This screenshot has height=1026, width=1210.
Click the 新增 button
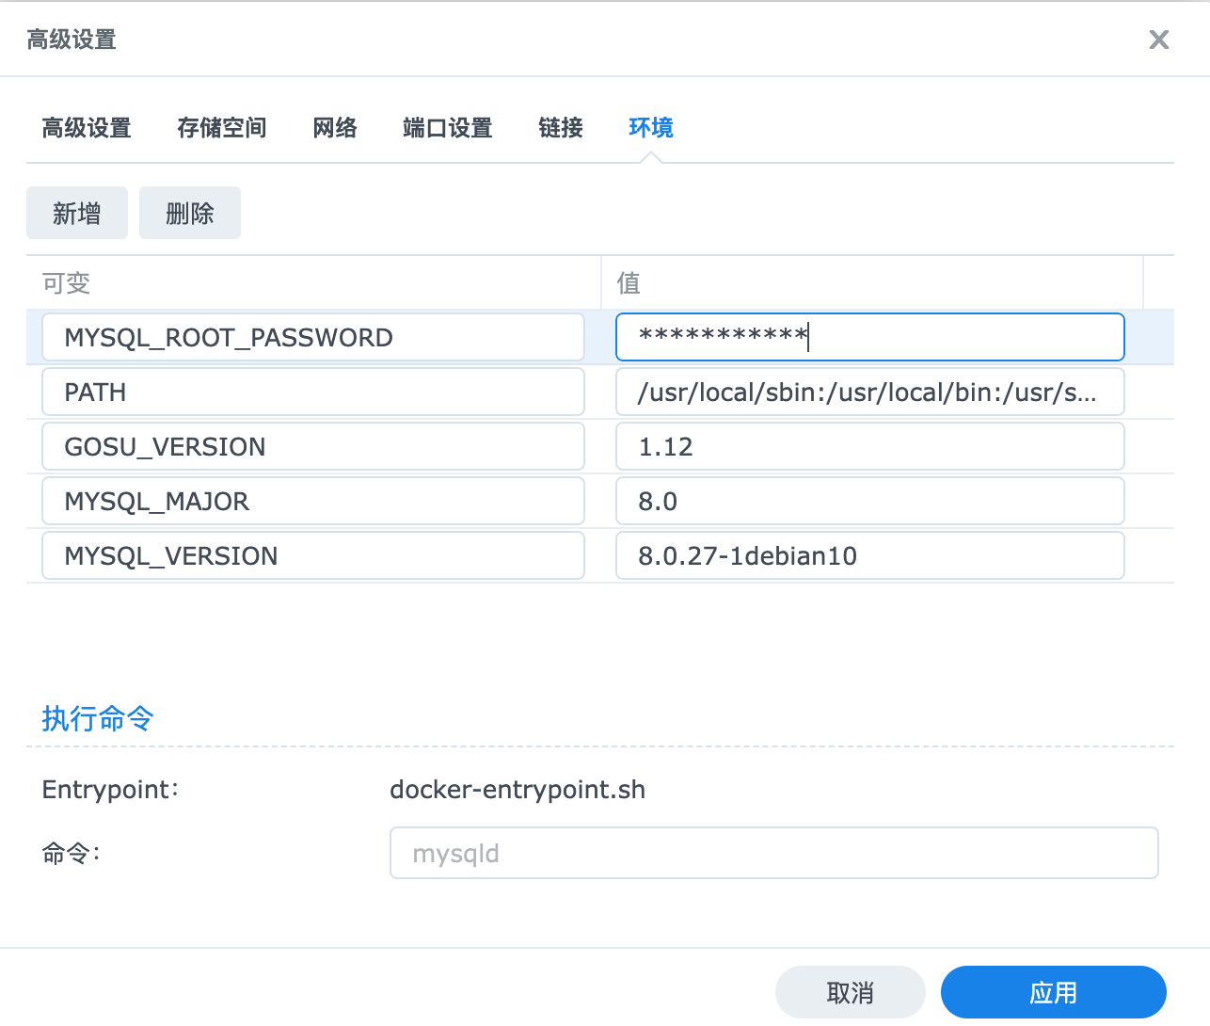(x=77, y=213)
